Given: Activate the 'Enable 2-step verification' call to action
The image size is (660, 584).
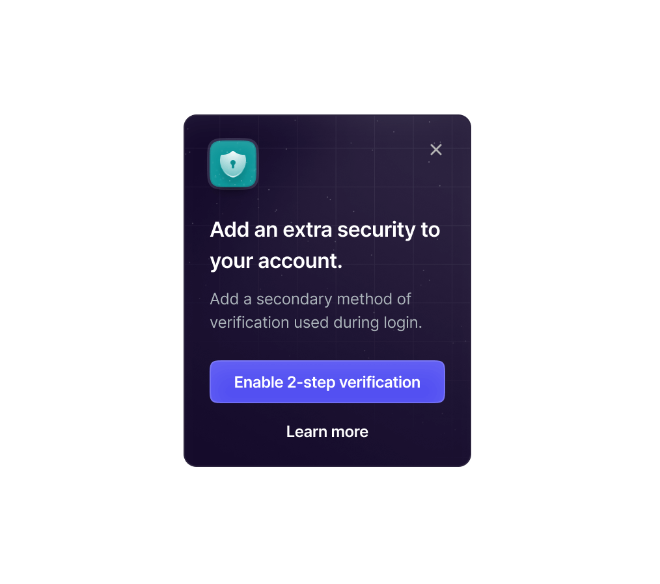Looking at the screenshot, I should [x=327, y=382].
